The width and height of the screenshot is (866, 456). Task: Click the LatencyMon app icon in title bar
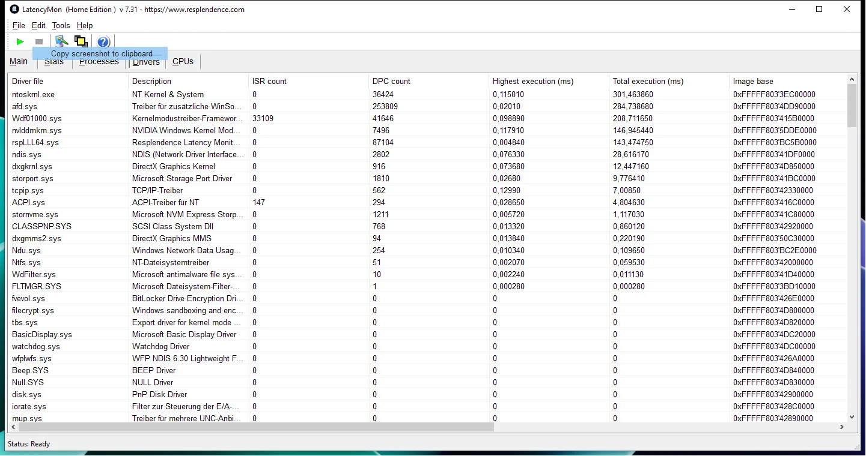pyautogui.click(x=15, y=9)
